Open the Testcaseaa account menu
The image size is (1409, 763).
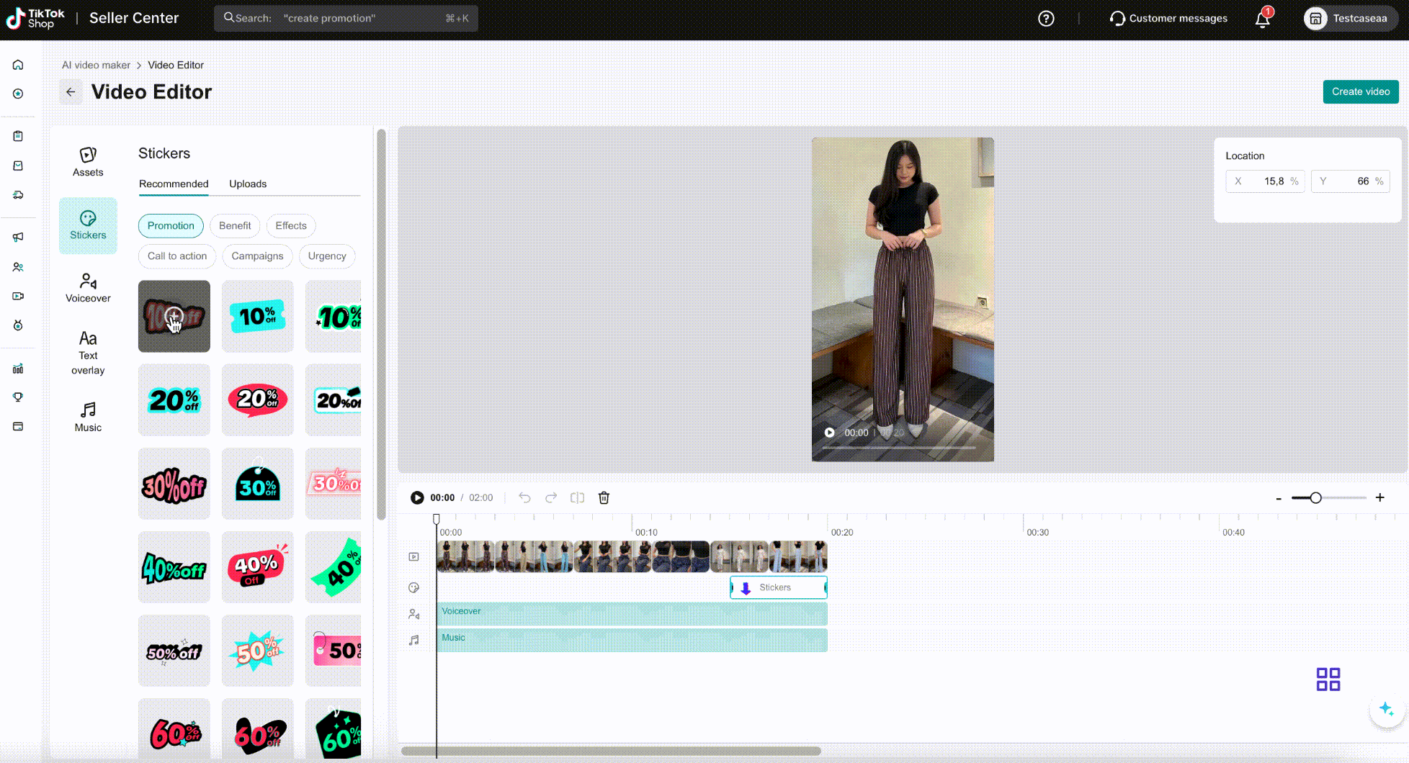click(1349, 19)
